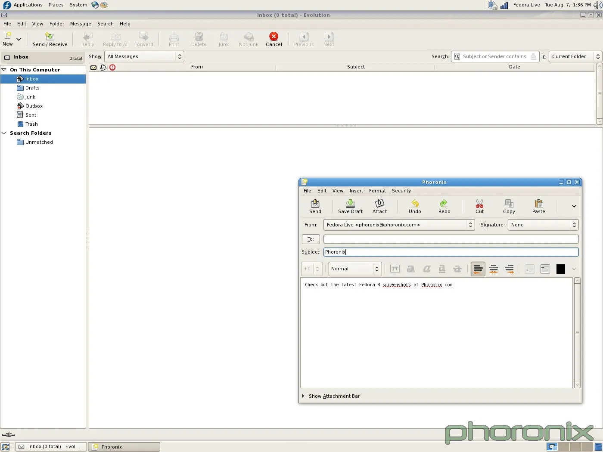The width and height of the screenshot is (603, 452).
Task: Click the Attach paperclip icon
Action: (x=380, y=203)
